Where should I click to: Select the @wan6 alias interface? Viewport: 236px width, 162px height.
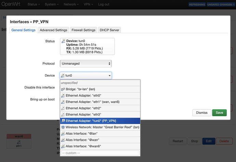84,146
